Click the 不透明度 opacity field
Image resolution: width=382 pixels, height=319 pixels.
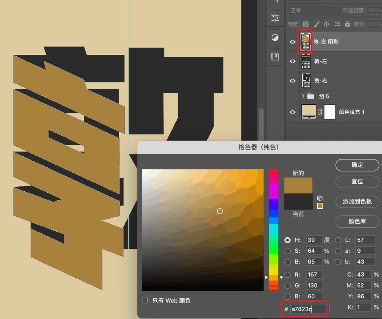click(374, 10)
